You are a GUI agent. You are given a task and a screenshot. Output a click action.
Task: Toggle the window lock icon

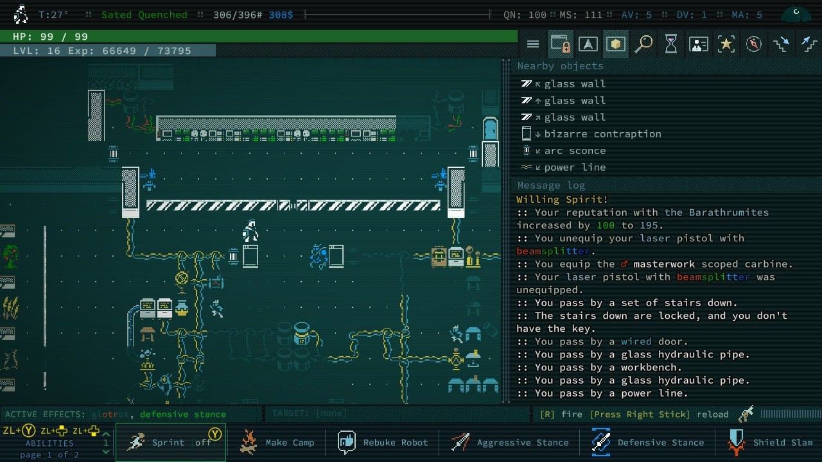tap(561, 44)
